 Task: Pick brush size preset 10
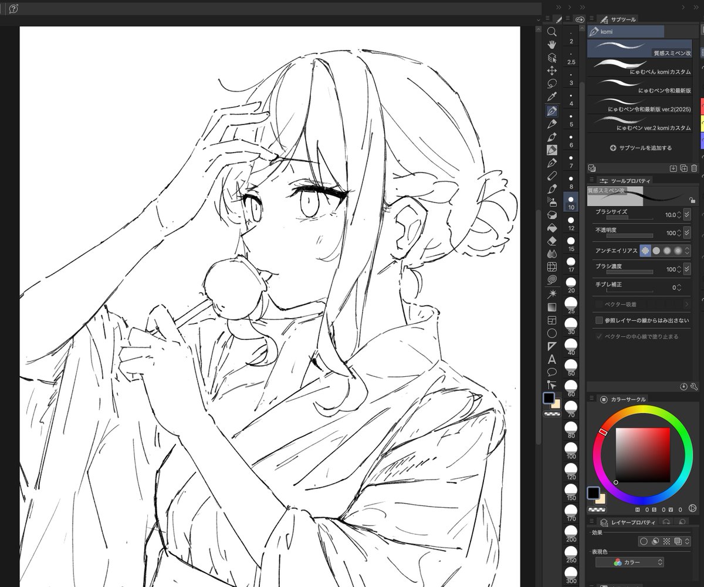point(571,203)
